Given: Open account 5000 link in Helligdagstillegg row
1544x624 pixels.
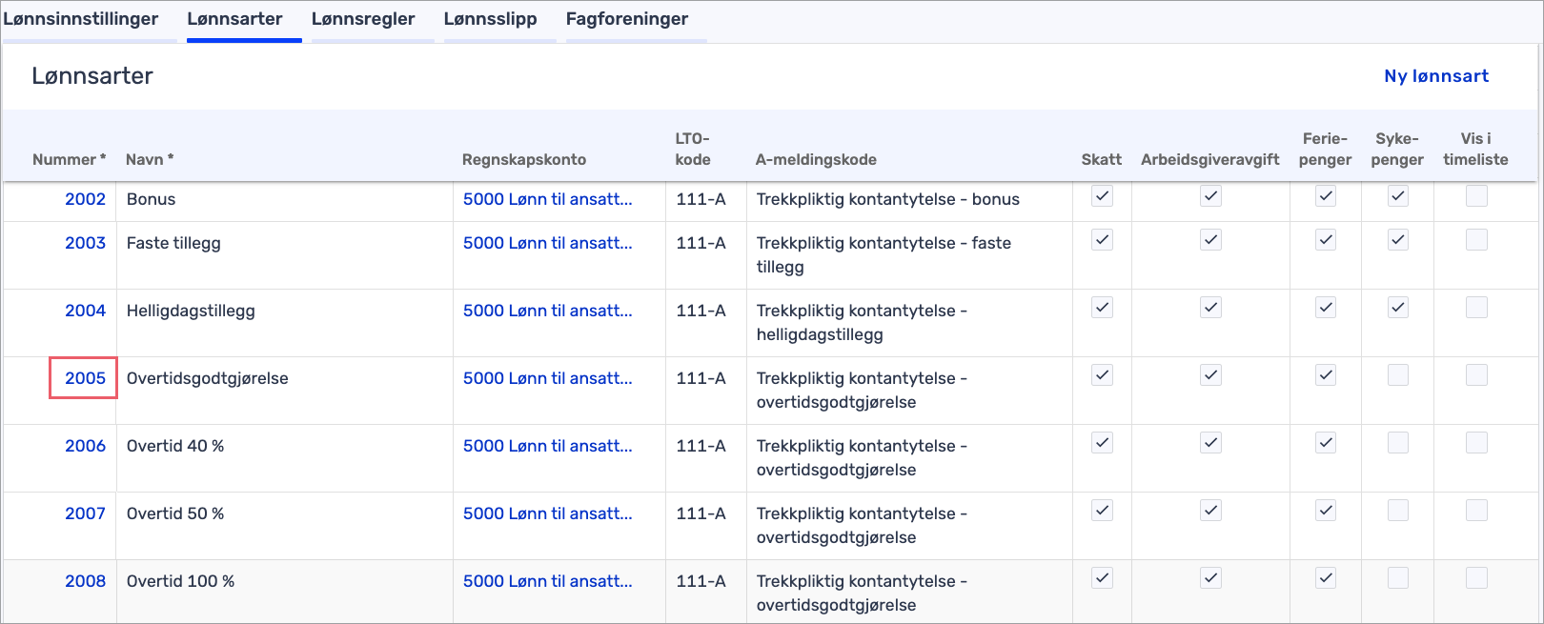Looking at the screenshot, I should pyautogui.click(x=547, y=311).
